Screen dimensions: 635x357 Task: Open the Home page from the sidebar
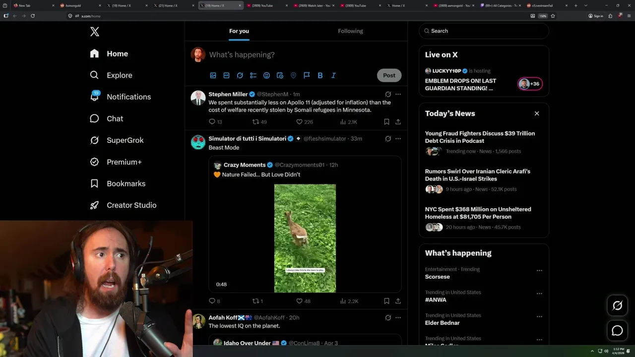(109, 54)
